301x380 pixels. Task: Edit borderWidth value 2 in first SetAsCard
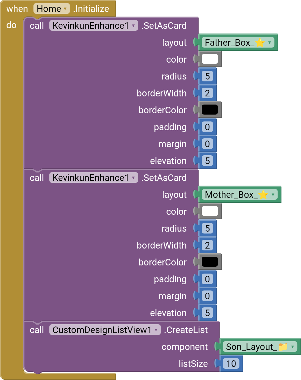tap(207, 93)
